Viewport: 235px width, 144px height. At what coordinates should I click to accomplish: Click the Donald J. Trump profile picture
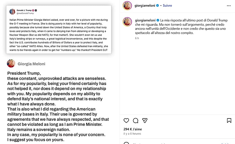click(12, 12)
